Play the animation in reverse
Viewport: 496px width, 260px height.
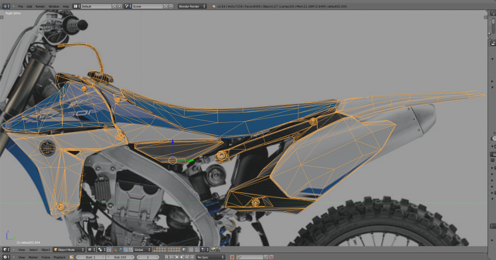176,257
